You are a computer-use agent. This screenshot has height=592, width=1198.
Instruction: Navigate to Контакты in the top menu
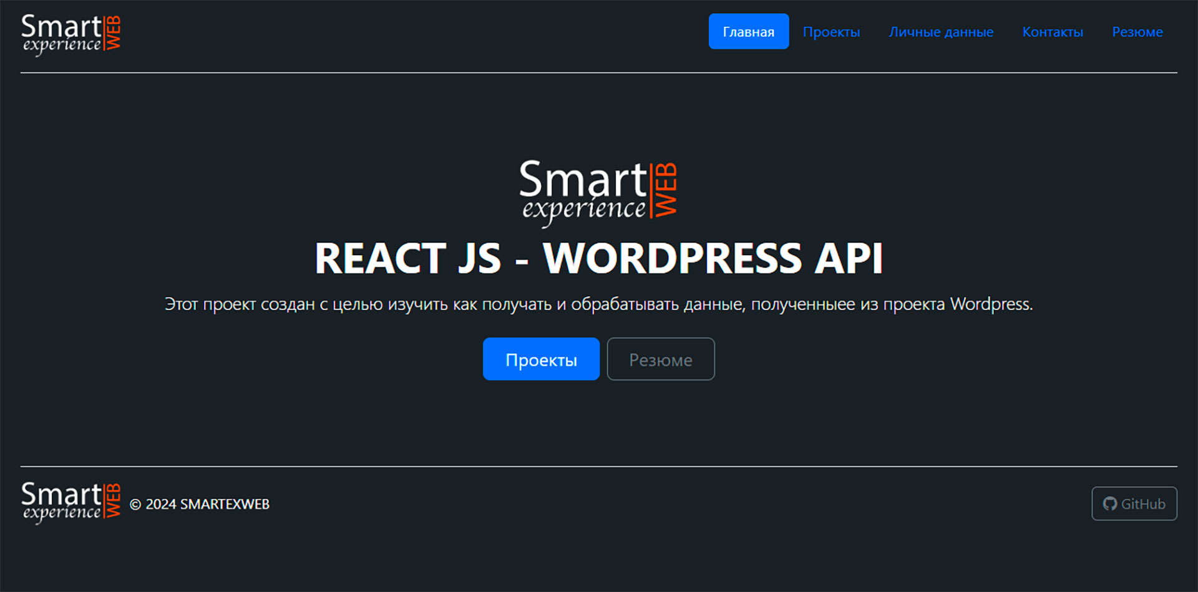pos(1053,32)
